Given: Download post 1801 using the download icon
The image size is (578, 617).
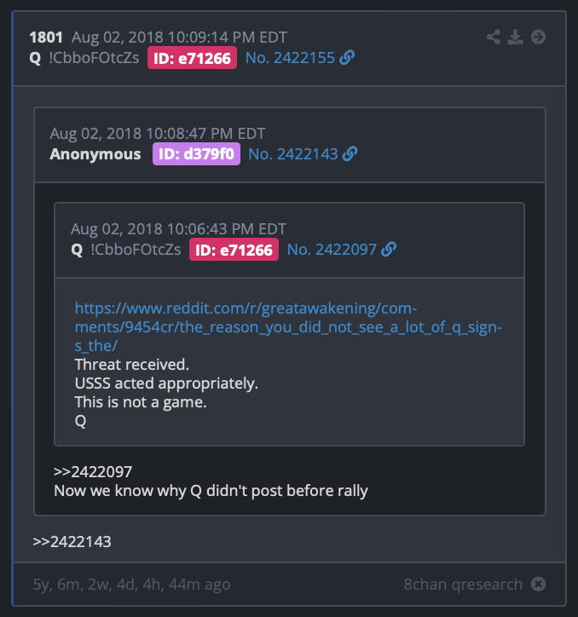Looking at the screenshot, I should 515,37.
